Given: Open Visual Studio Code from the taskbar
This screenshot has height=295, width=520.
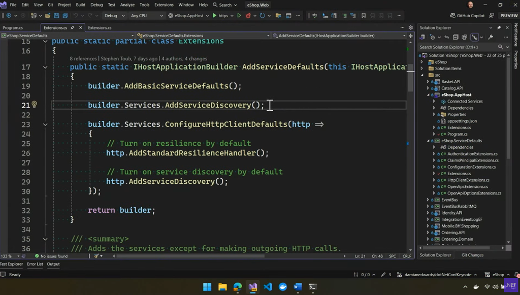Looking at the screenshot, I should [x=268, y=287].
